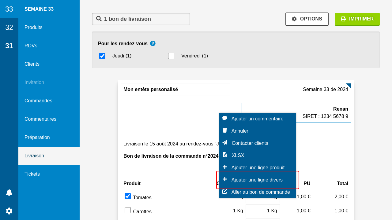Click the notification bell icon
Image resolution: width=392 pixels, height=220 pixels.
tap(9, 193)
